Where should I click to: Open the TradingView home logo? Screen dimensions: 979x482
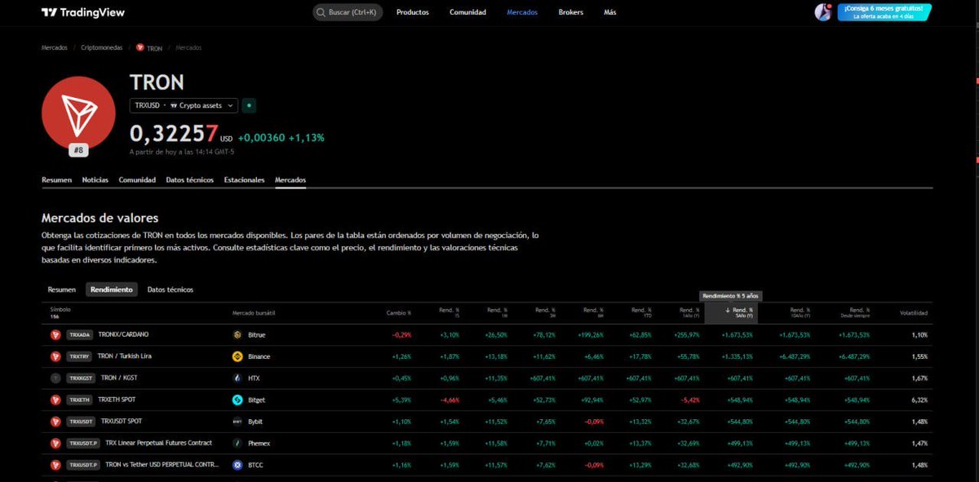click(83, 12)
